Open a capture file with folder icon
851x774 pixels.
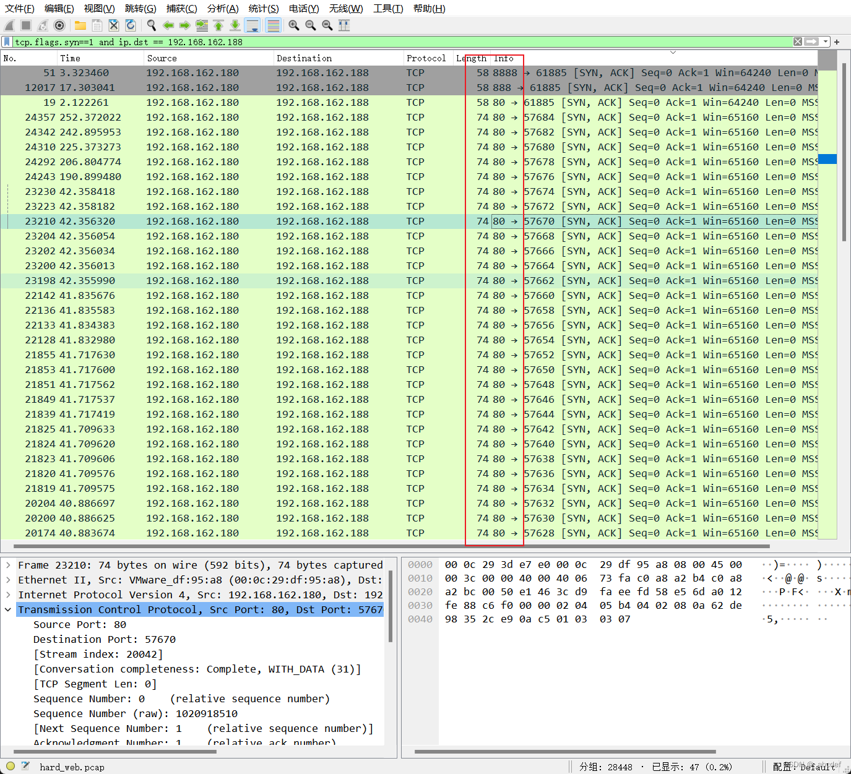coord(80,25)
